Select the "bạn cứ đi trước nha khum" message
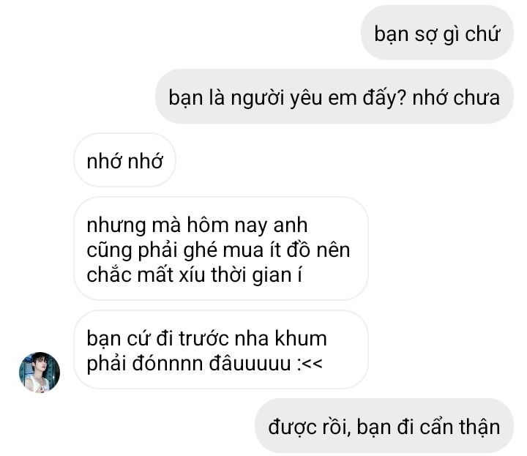 point(221,349)
